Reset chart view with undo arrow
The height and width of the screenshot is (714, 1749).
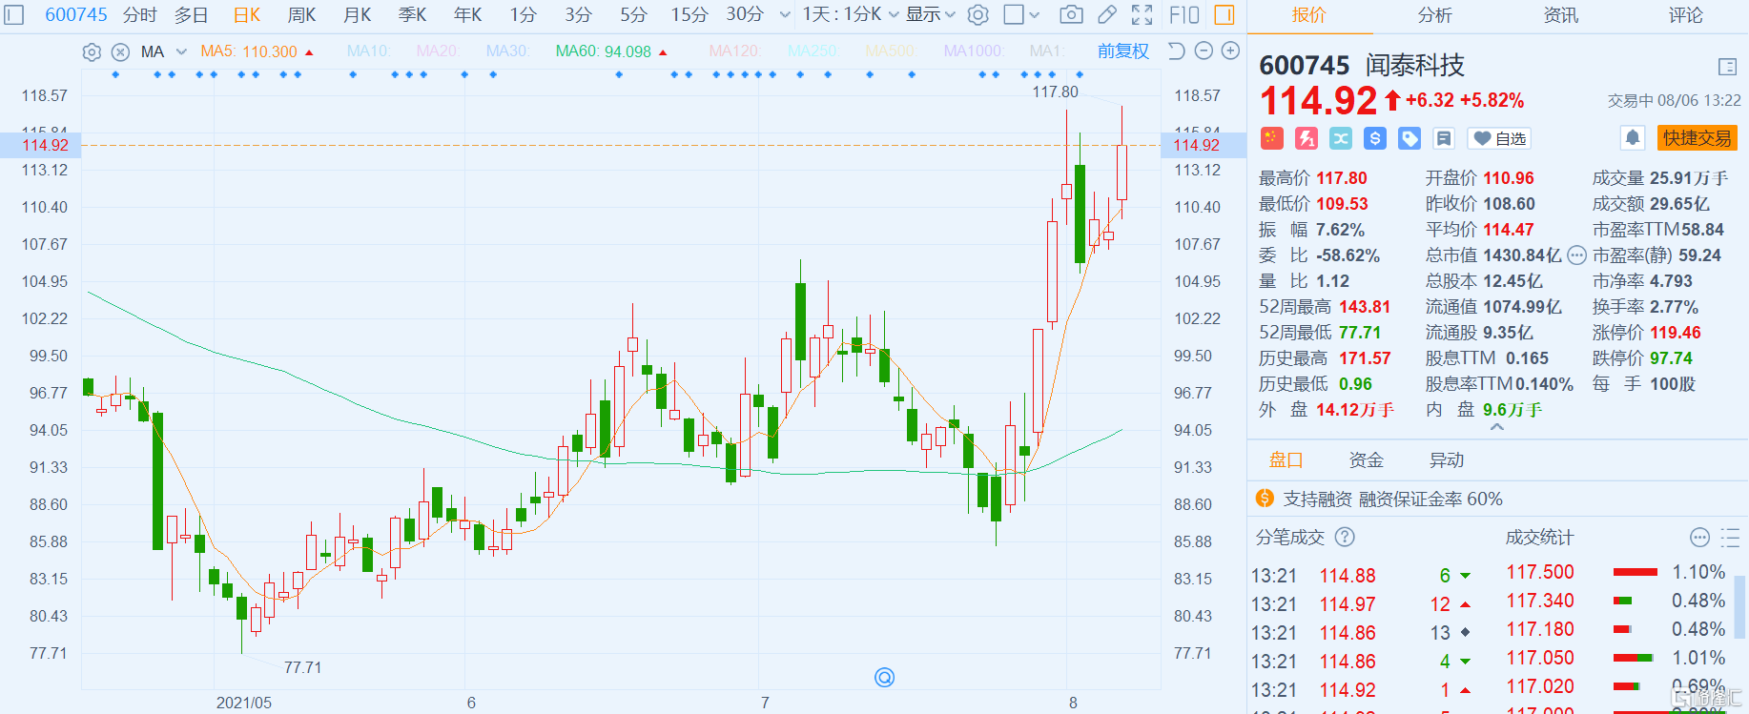(1177, 51)
